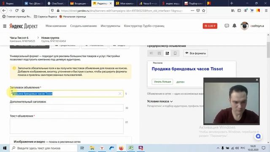The height and width of the screenshot is (152, 270).
Task: Open the chat messages icon in header
Action: tap(227, 26)
